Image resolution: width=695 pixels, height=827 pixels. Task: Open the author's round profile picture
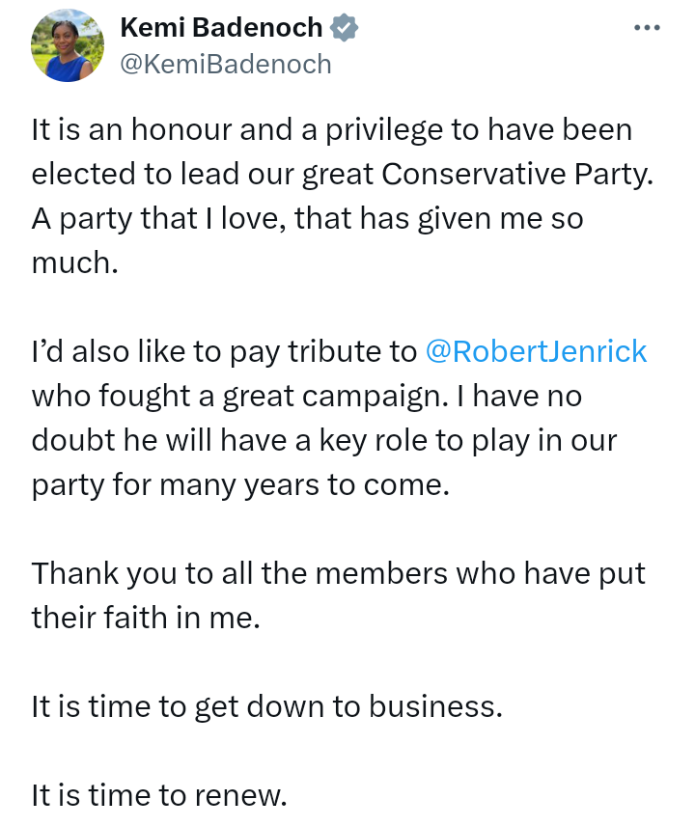point(68,45)
